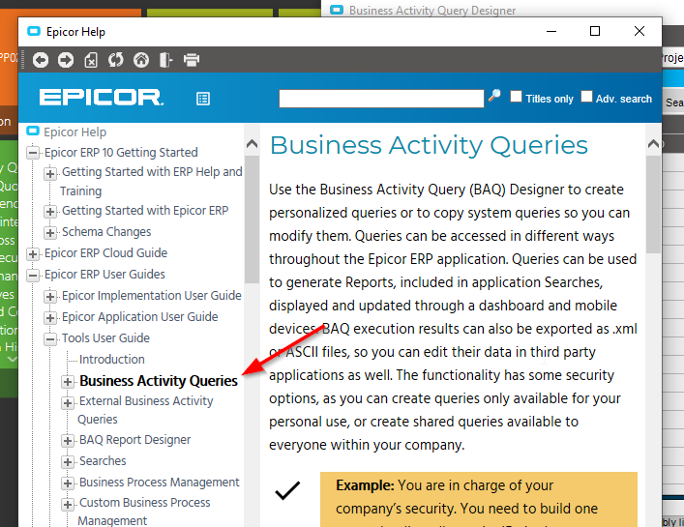Expand the Epicor ERP Cloud Guide node
Screen dimensions: 684x527
point(33,254)
